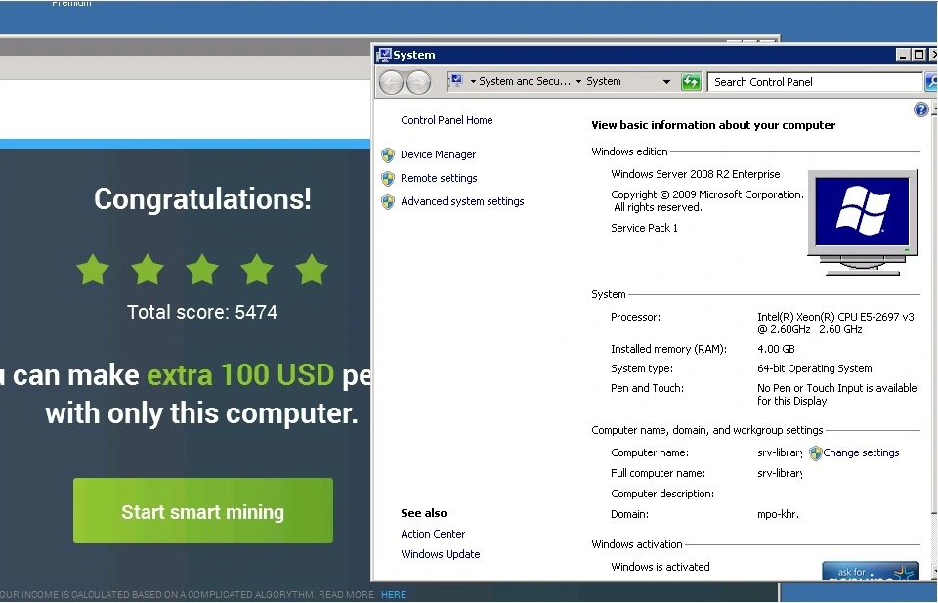938x603 pixels.
Task: Click the Search Control Panel field
Action: click(815, 82)
